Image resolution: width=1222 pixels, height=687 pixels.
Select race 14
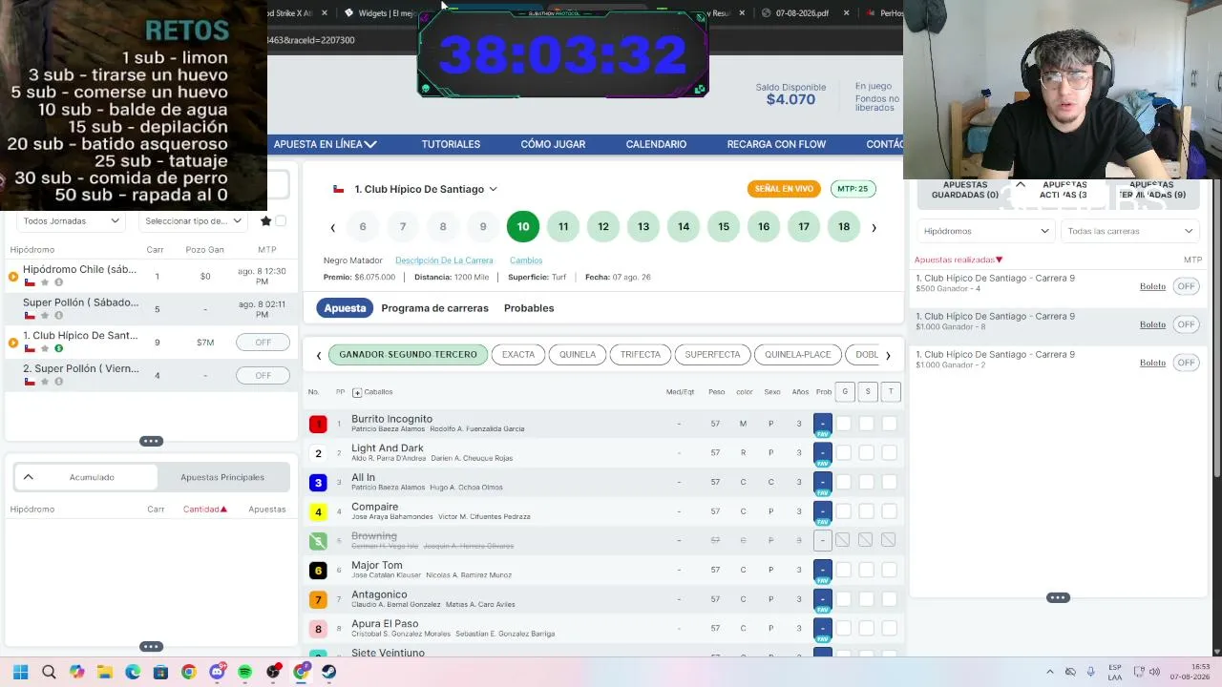[x=684, y=227]
